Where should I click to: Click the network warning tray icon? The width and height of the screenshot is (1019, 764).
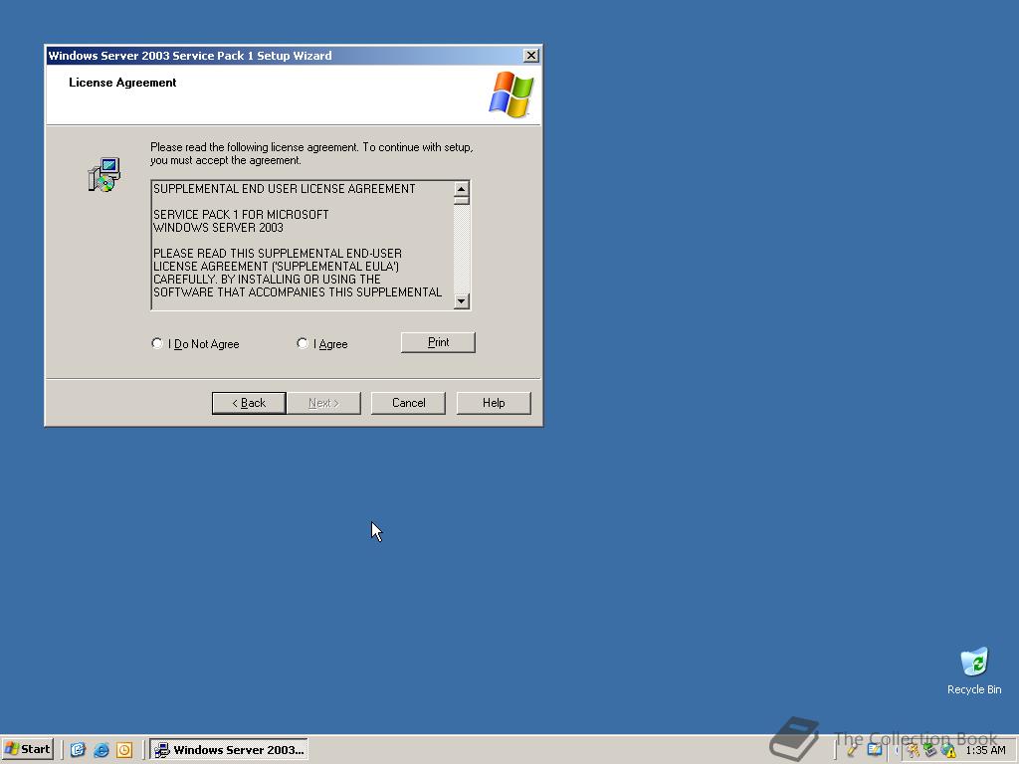tap(948, 750)
